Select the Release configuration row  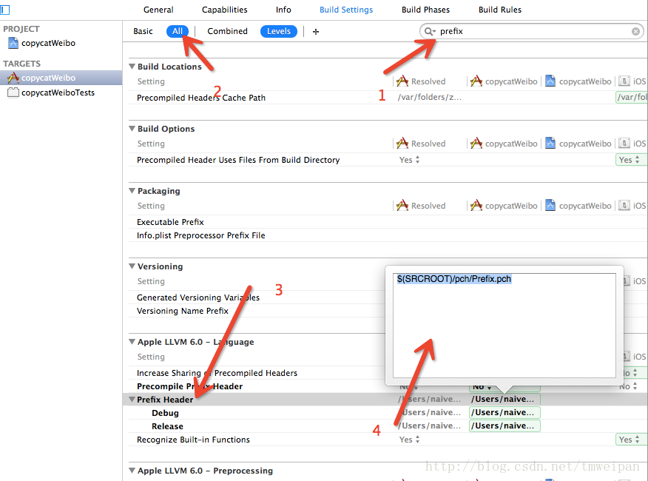(x=167, y=426)
